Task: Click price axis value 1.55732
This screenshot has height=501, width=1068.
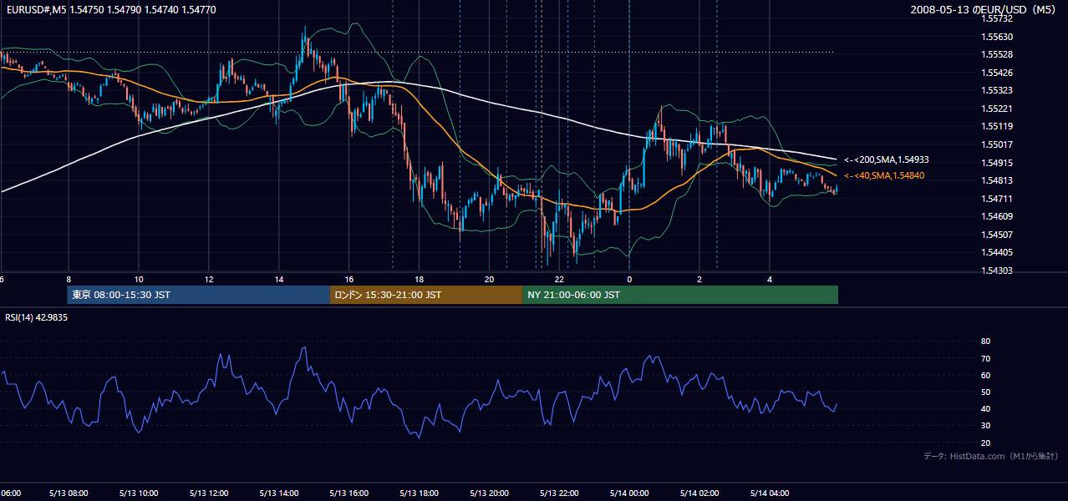Action: pyautogui.click(x=998, y=18)
